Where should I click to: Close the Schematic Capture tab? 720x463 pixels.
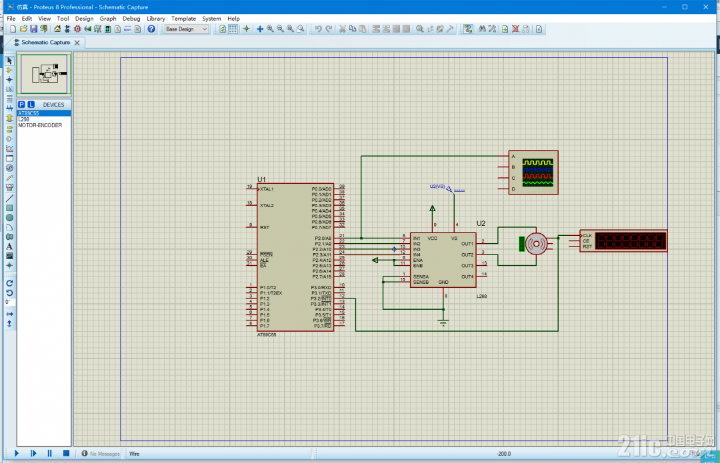77,43
